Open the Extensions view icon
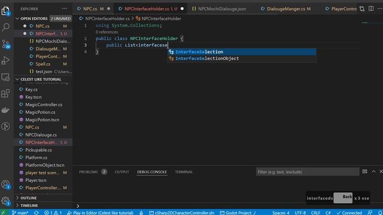 point(5,93)
